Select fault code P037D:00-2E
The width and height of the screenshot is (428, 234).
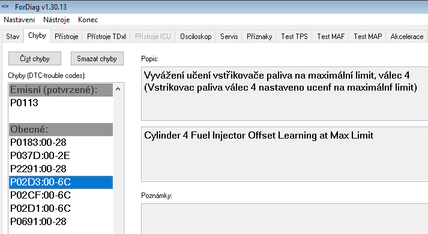click(x=61, y=155)
